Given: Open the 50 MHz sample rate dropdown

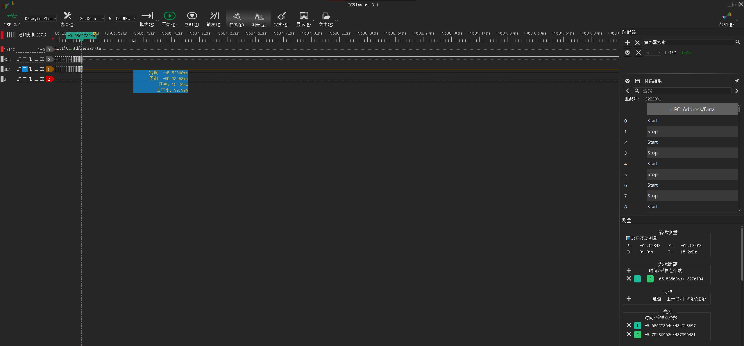Looking at the screenshot, I should (126, 19).
